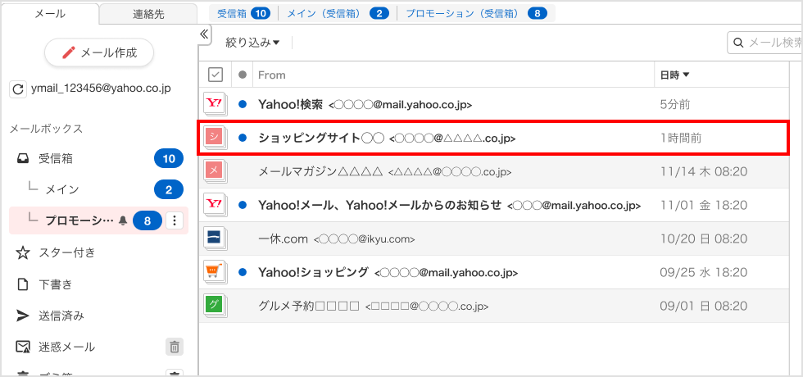Open the three-dot menu for プロモーション folder
The height and width of the screenshot is (377, 803).
pyautogui.click(x=175, y=220)
